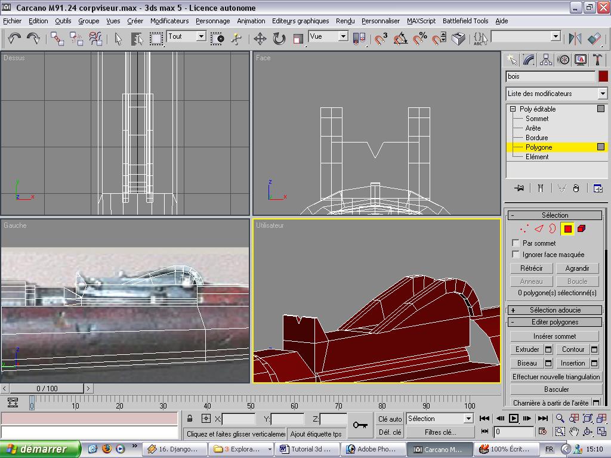Expand the Sélection adoucie rollout
This screenshot has height=458, width=611.
(x=555, y=310)
